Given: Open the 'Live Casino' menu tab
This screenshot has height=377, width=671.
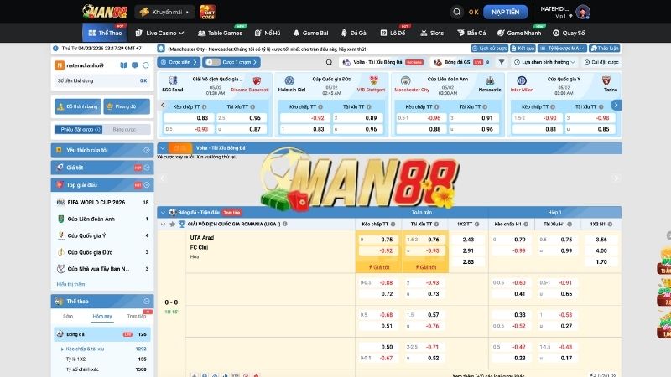Looking at the screenshot, I should pos(163,33).
